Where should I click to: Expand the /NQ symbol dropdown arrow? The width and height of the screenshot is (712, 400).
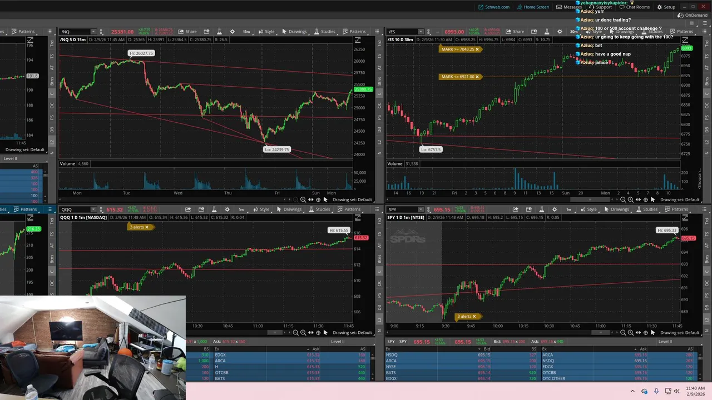[93, 32]
